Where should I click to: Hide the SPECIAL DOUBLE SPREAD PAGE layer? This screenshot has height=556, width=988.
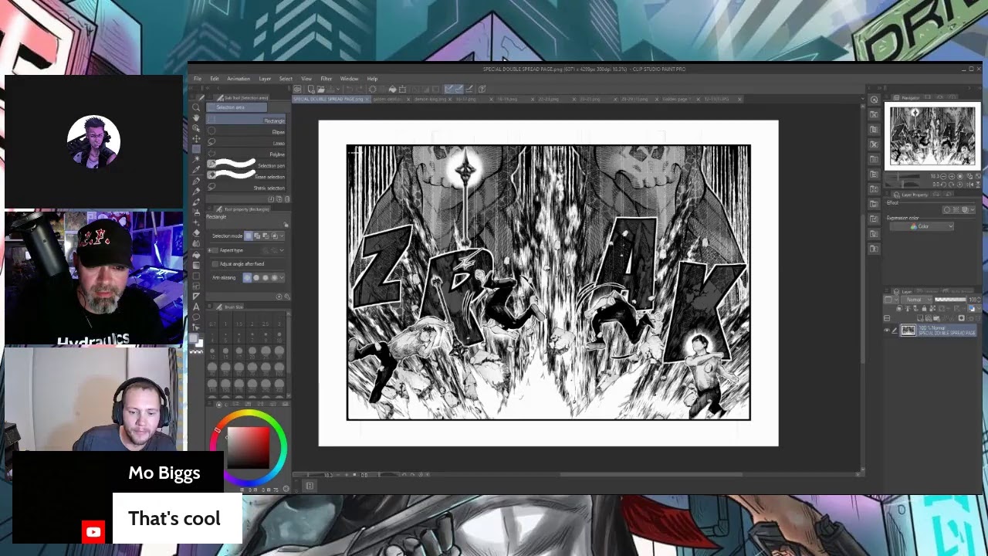[x=886, y=331]
